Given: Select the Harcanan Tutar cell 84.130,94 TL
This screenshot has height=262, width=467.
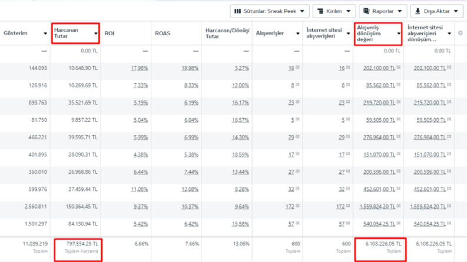Looking at the screenshot, I should pyautogui.click(x=83, y=224).
